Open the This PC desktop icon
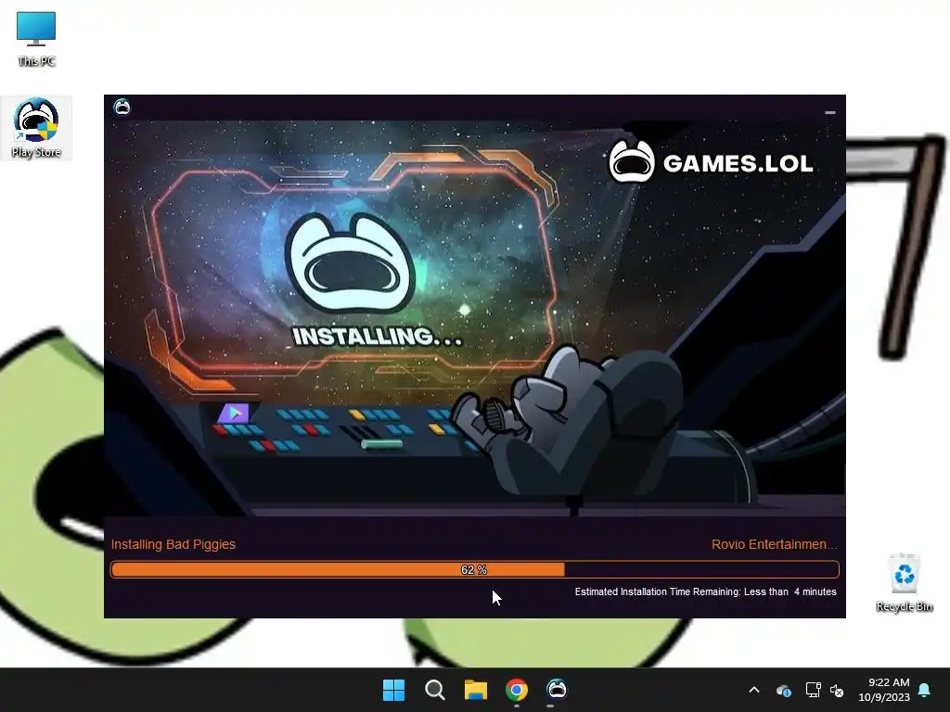The height and width of the screenshot is (712, 950). point(36,39)
